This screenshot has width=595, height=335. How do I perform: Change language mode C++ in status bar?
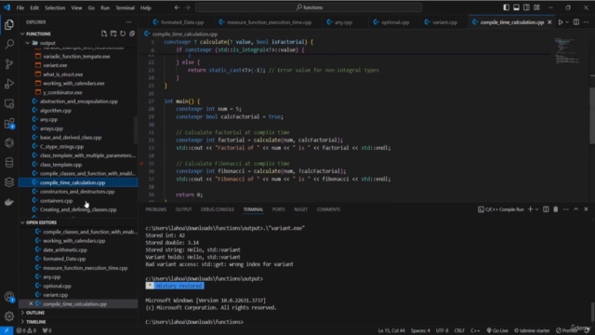[475, 330]
